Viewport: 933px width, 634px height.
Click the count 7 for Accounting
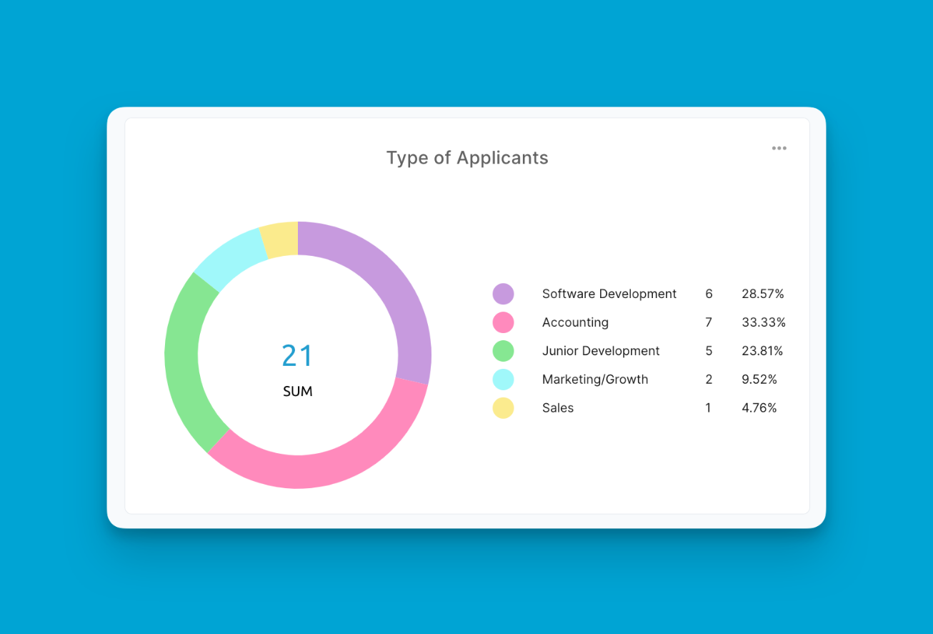click(709, 322)
